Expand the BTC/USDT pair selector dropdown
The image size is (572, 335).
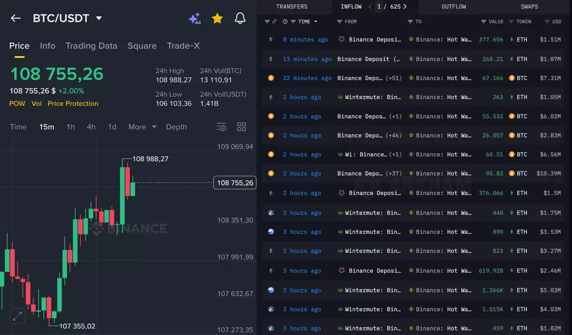click(x=99, y=19)
